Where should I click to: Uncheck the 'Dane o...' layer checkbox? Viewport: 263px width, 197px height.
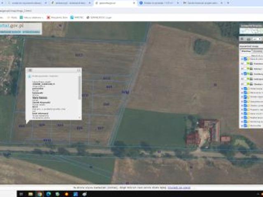245,59
